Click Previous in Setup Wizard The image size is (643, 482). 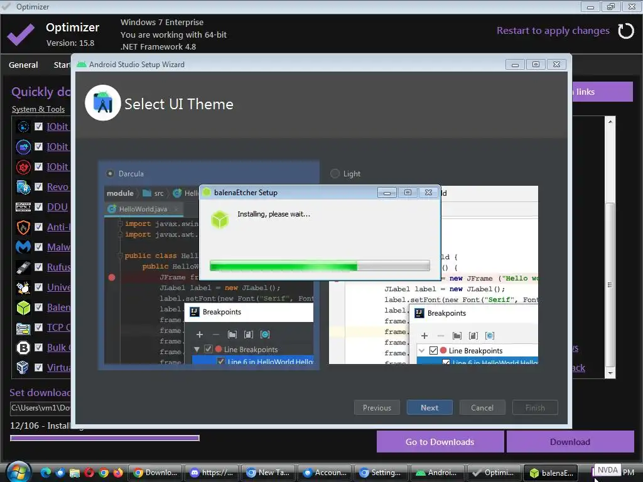377,408
